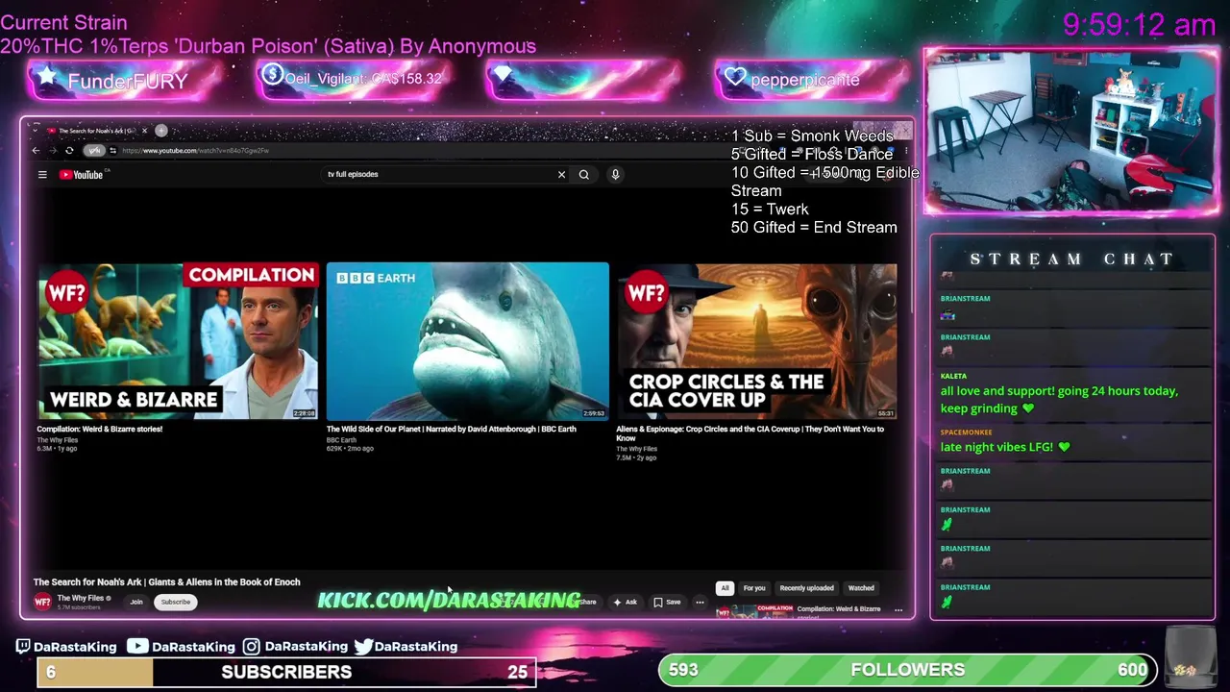This screenshot has width=1230, height=692.
Task: Save the video with the bookmark Save button
Action: coord(667,603)
